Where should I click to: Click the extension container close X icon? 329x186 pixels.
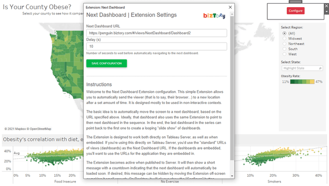pyautogui.click(x=326, y=6)
